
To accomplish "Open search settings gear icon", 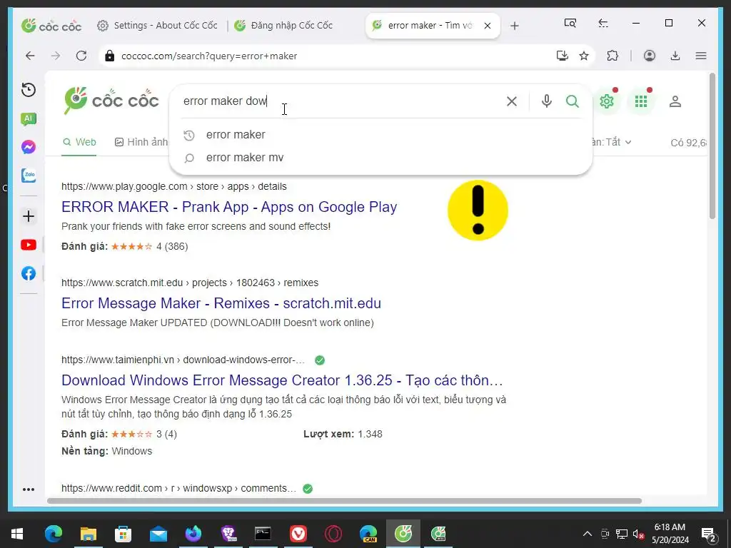I will [607, 101].
